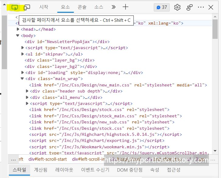Open the three-dot customize menu
The image size is (221, 178).
tap(201, 7)
